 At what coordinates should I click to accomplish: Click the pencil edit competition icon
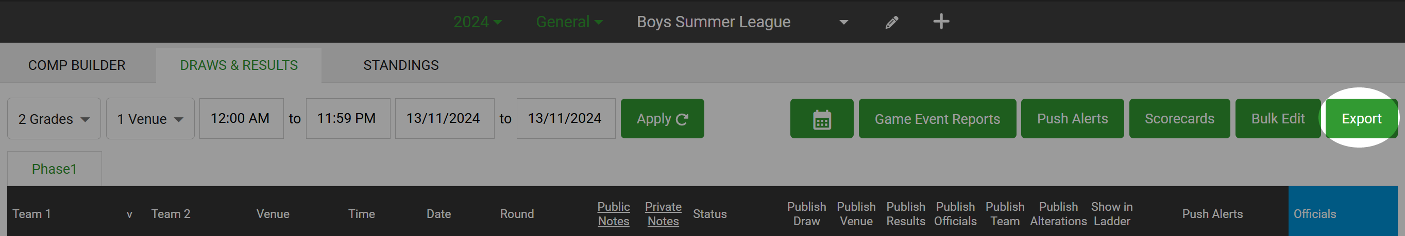[891, 22]
